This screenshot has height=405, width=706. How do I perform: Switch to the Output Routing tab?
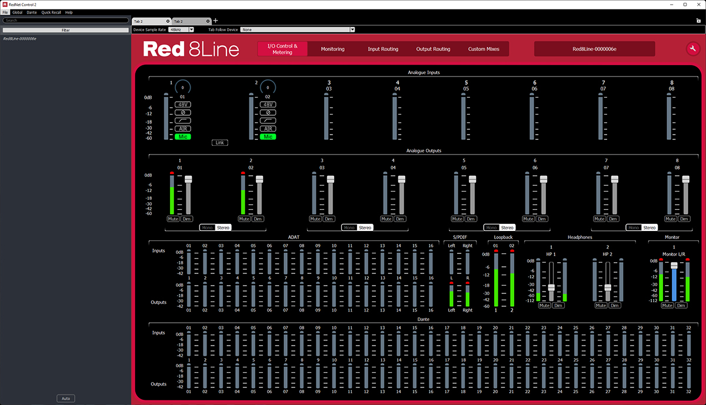coord(433,49)
